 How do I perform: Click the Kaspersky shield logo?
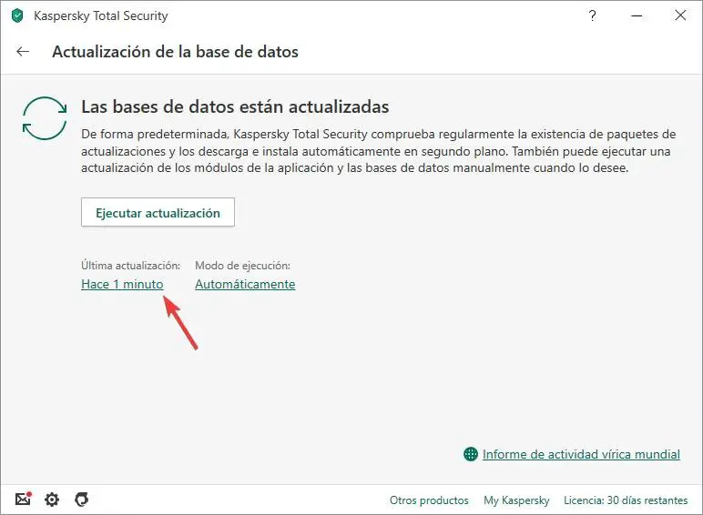pyautogui.click(x=17, y=15)
